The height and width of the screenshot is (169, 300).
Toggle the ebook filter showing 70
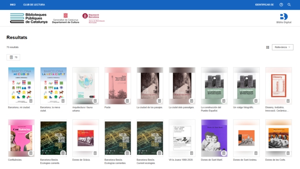[13, 57]
